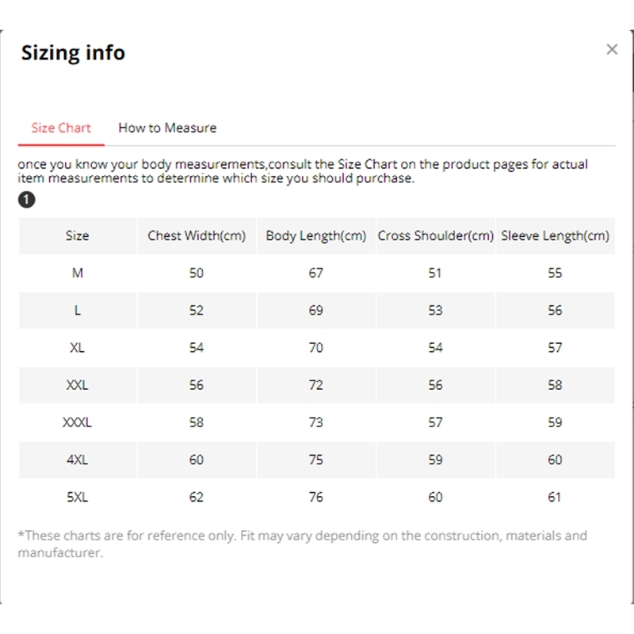This screenshot has height=634, width=634.
Task: Click the Chest Width(cm) column header
Action: point(197,235)
